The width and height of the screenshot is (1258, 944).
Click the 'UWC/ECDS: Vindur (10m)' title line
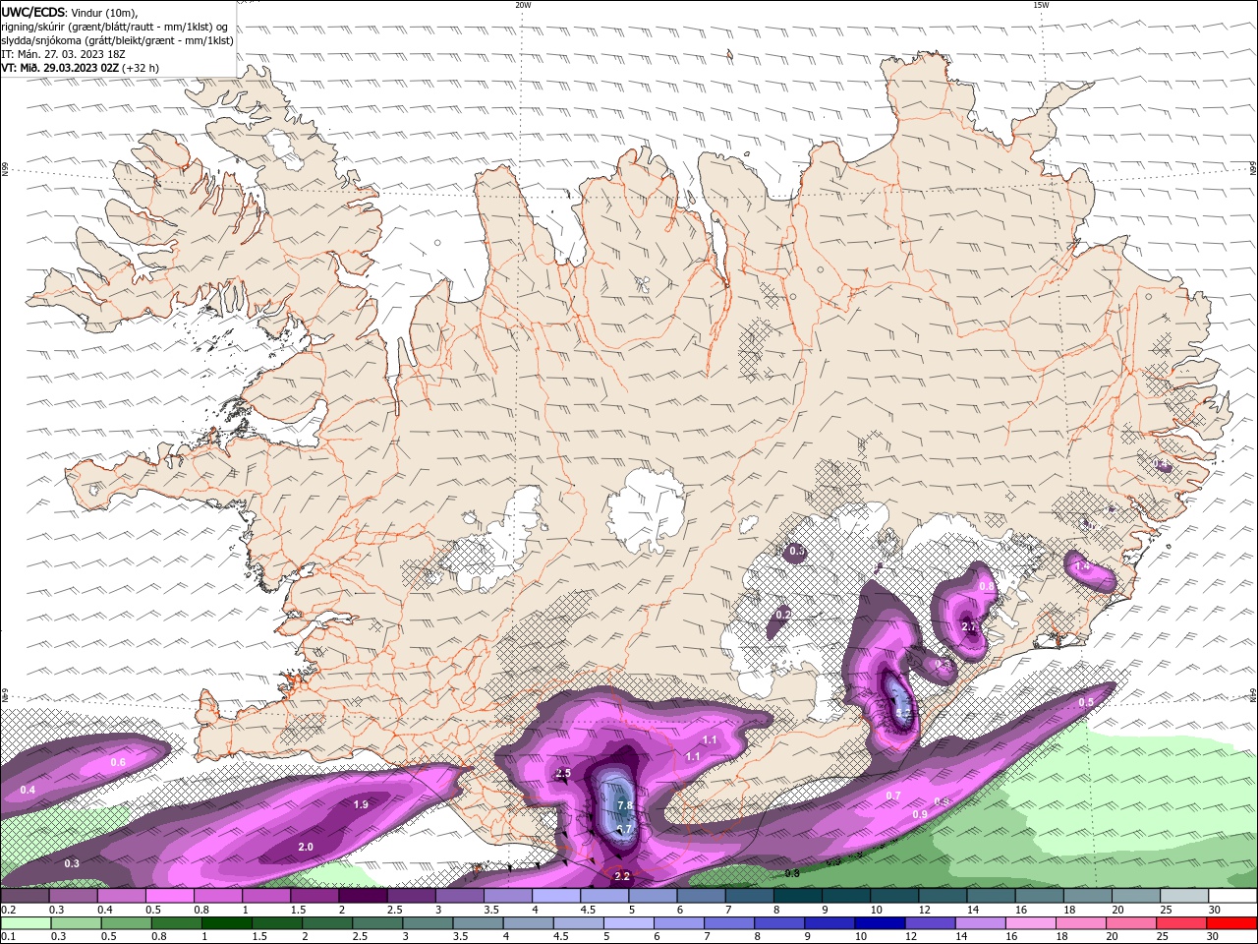pos(70,13)
